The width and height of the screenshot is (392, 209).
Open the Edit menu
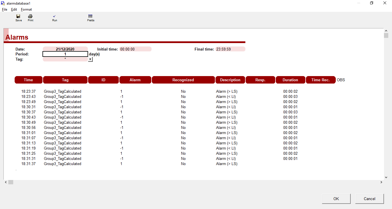click(x=14, y=9)
